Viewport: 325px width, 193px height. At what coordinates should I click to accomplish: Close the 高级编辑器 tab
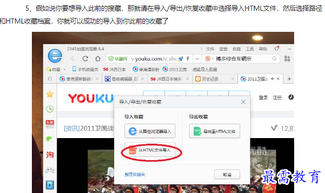click(x=142, y=79)
